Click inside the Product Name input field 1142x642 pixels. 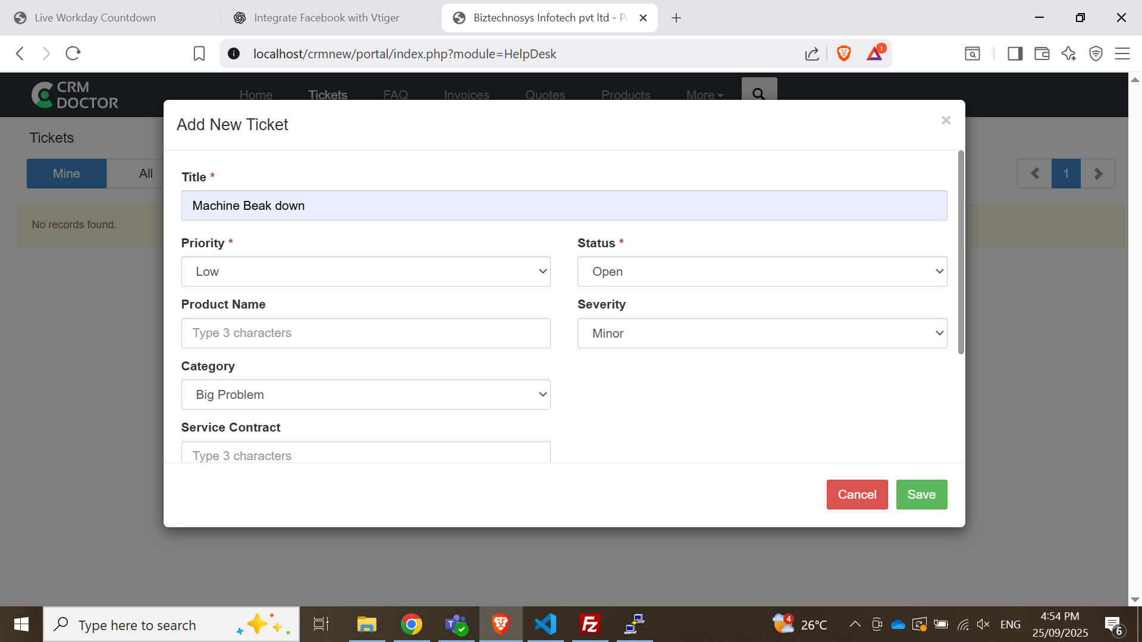point(365,333)
